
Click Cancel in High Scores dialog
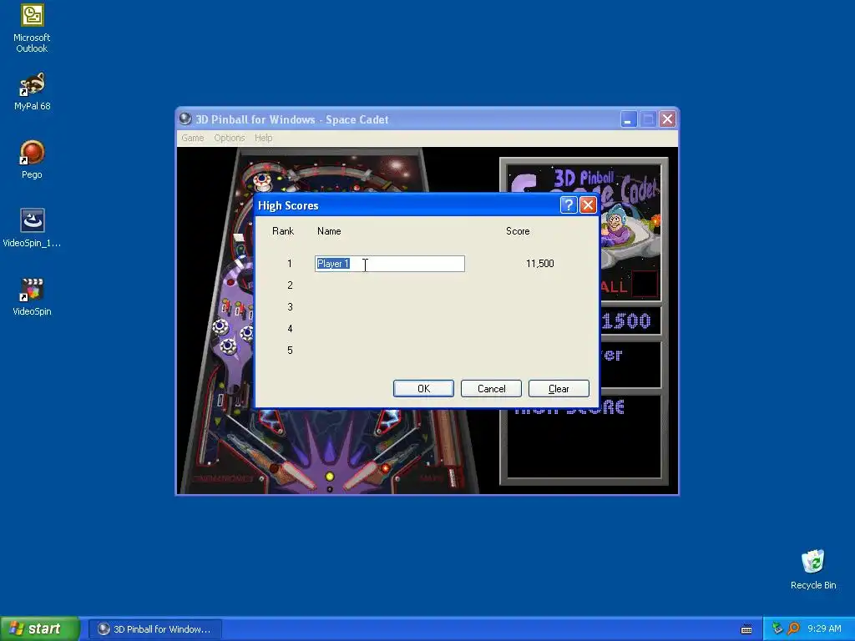491,389
